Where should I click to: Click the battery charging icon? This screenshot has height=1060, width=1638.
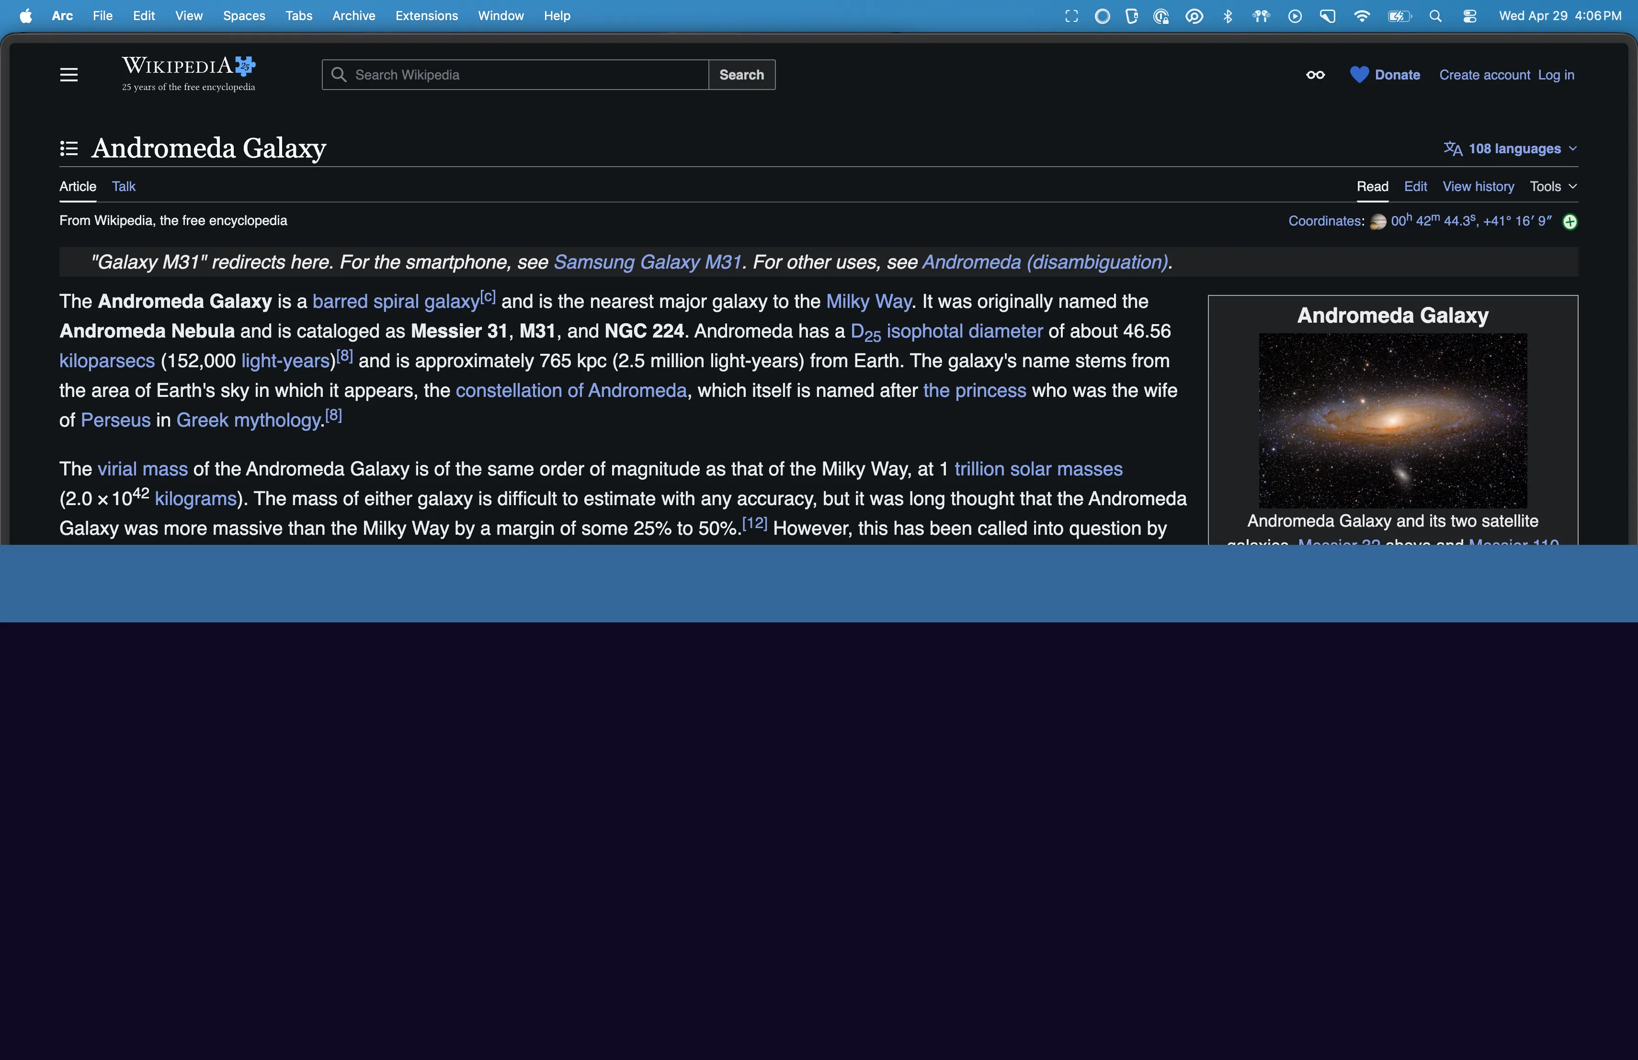coord(1399,16)
